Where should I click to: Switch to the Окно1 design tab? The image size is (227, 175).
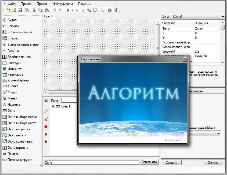click(x=49, y=16)
